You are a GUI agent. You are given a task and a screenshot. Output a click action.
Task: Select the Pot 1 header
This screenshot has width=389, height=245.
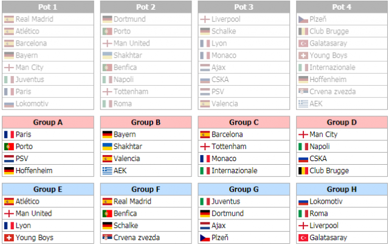(x=48, y=7)
